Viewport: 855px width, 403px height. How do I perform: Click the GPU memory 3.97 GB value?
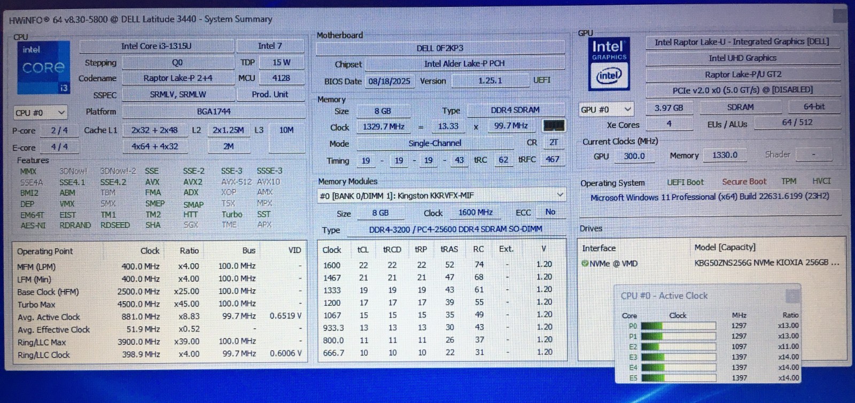[x=669, y=107]
